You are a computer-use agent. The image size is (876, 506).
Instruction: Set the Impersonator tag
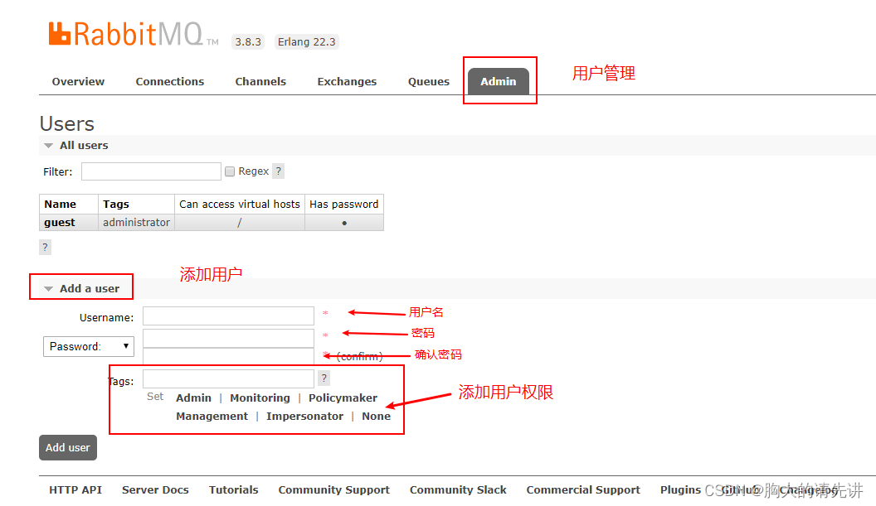(x=304, y=417)
